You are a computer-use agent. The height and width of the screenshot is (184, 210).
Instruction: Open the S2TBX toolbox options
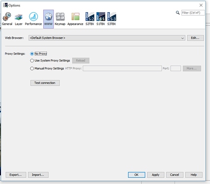click(x=90, y=19)
